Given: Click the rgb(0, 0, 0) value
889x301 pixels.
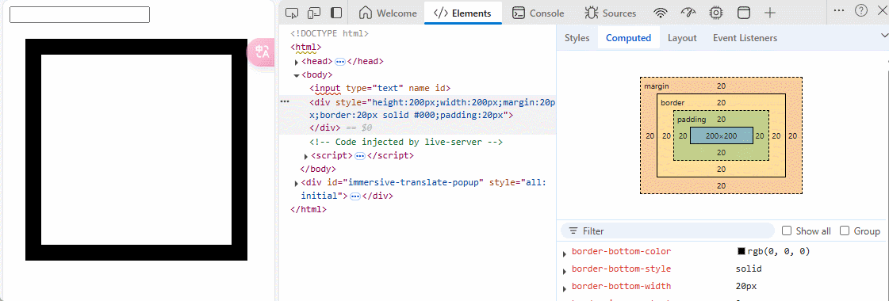Looking at the screenshot, I should pyautogui.click(x=778, y=251).
